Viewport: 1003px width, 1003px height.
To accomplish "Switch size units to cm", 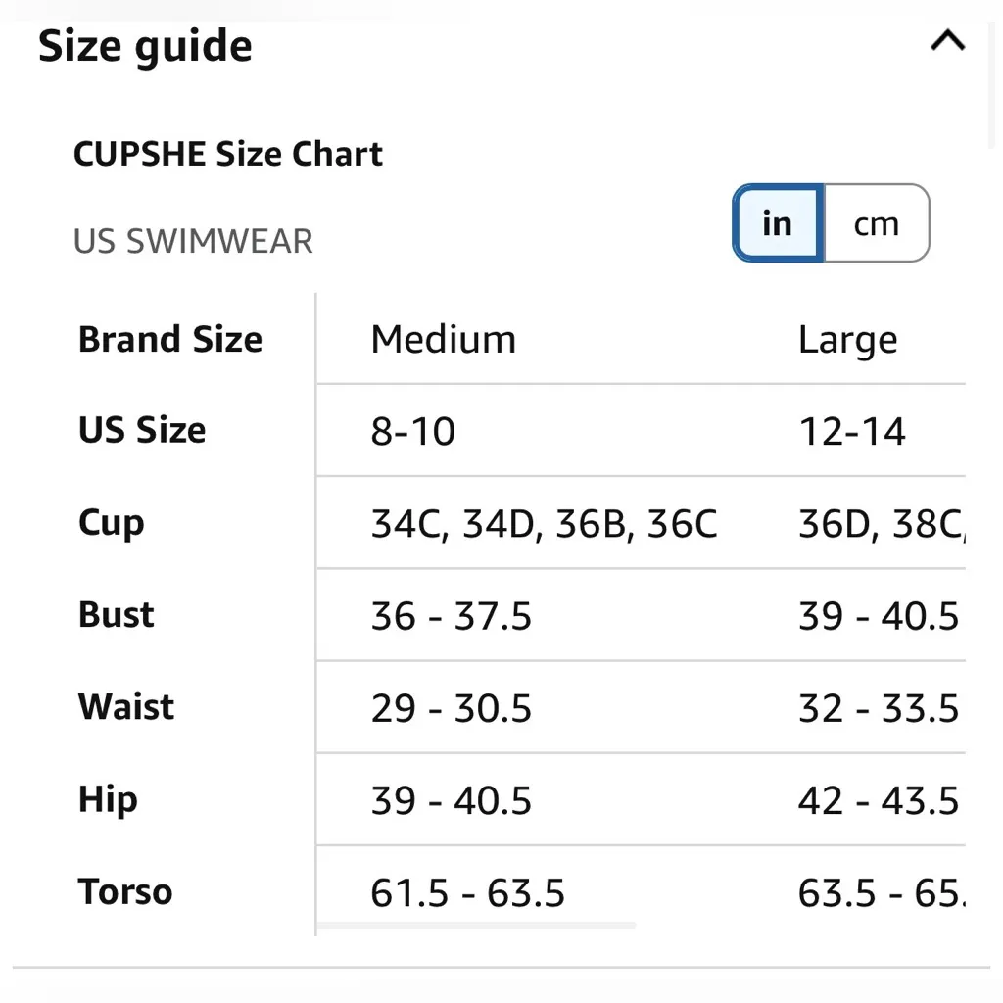I will 876,223.
